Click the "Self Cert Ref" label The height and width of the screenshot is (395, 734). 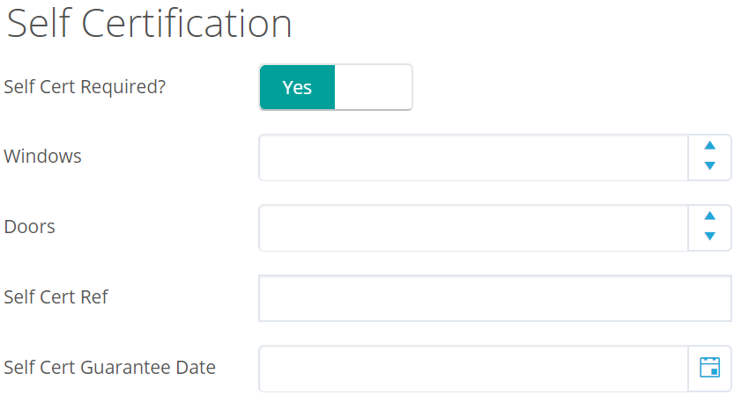tap(56, 297)
